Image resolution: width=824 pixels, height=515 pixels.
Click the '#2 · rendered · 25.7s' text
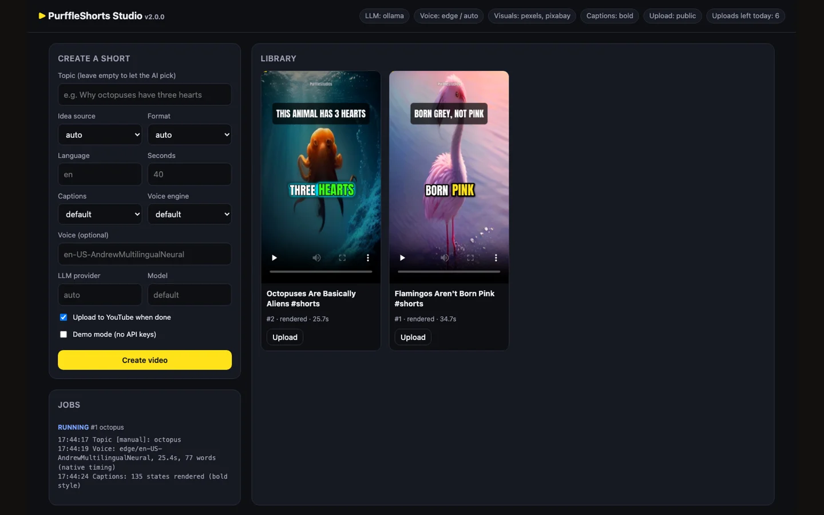298,319
